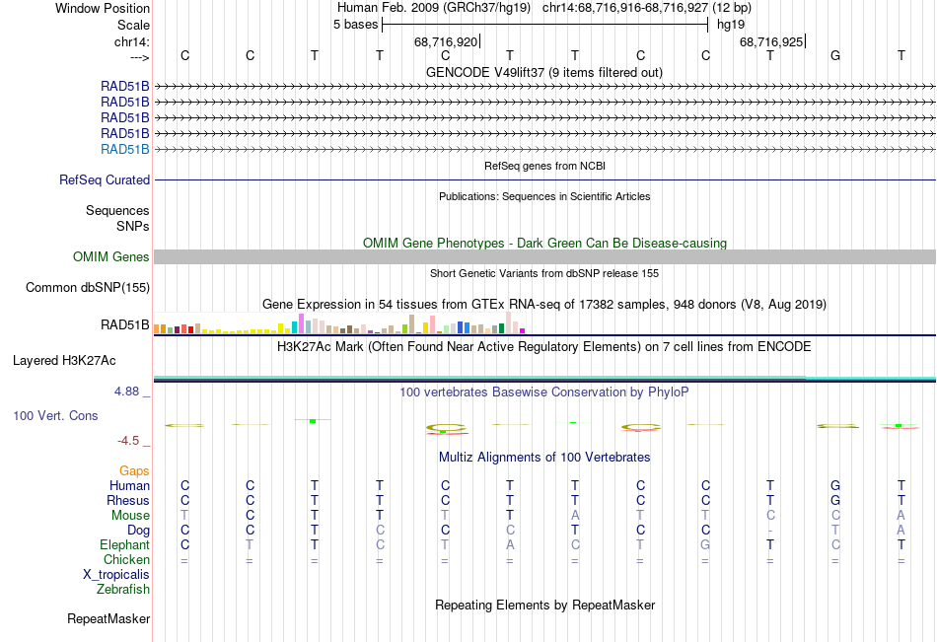Open the OMIM Gene Phenotypes track title
Image resolution: width=937 pixels, height=642 pixels.
click(544, 243)
